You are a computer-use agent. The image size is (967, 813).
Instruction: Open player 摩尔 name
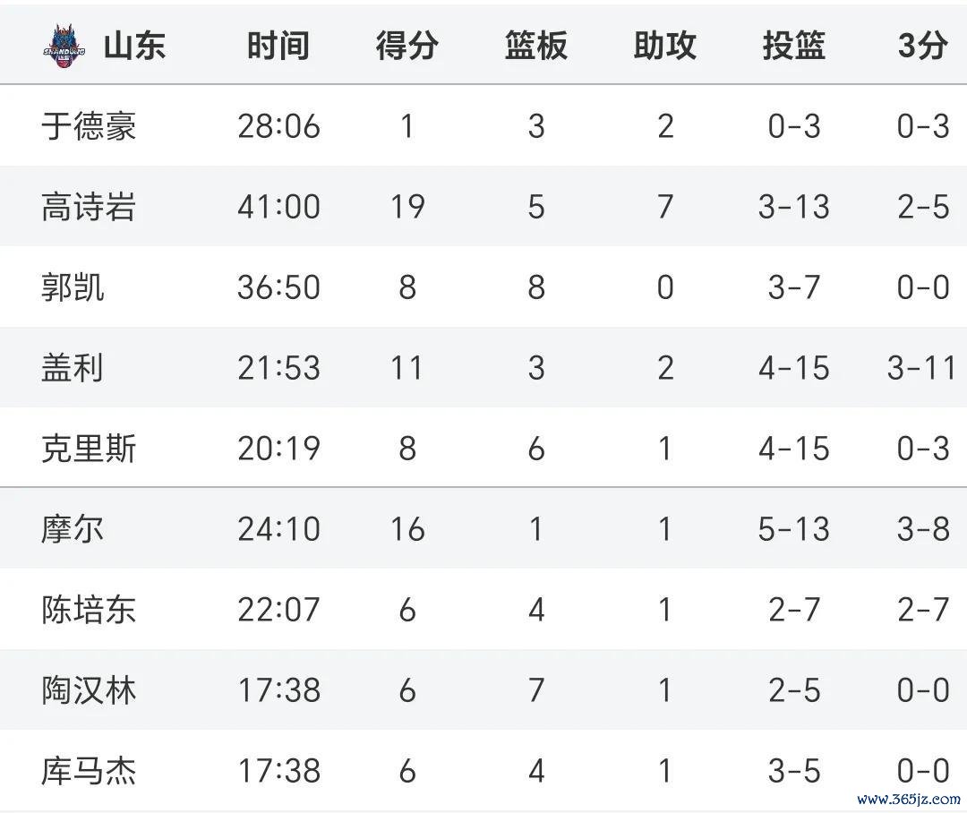pyautogui.click(x=73, y=529)
